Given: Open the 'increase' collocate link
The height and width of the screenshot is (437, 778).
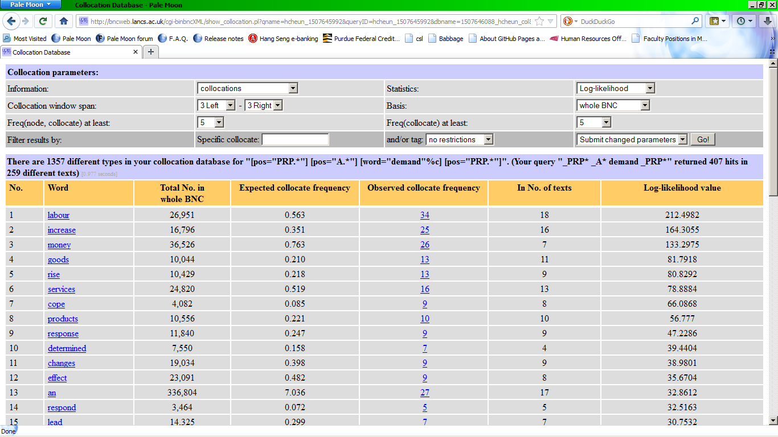Looking at the screenshot, I should (62, 230).
